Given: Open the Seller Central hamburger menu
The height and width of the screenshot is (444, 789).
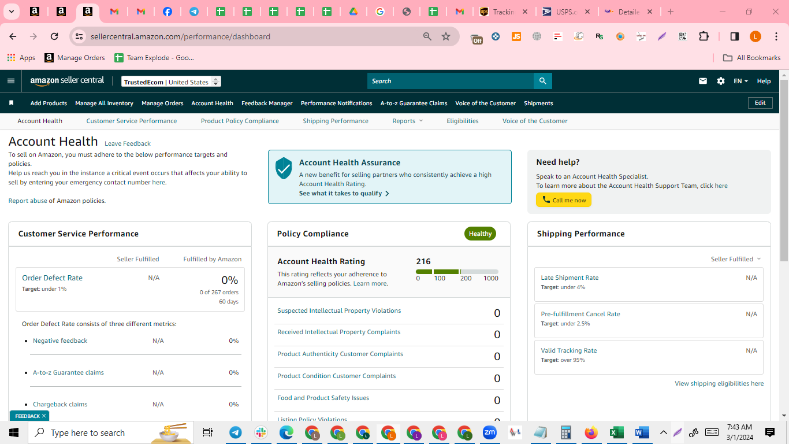Looking at the screenshot, I should coord(11,81).
